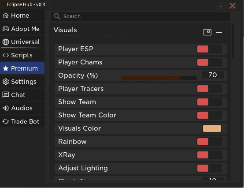This screenshot has height=188, width=244.
Task: Click the Universal globe icon
Action: (x=6, y=42)
